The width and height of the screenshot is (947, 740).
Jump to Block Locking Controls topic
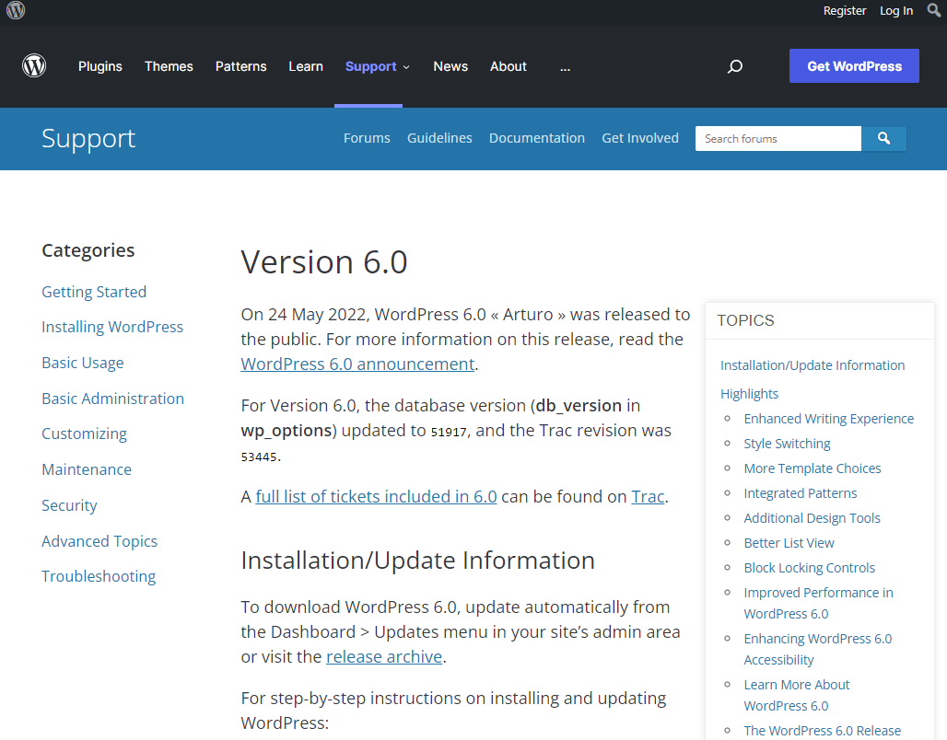(810, 568)
